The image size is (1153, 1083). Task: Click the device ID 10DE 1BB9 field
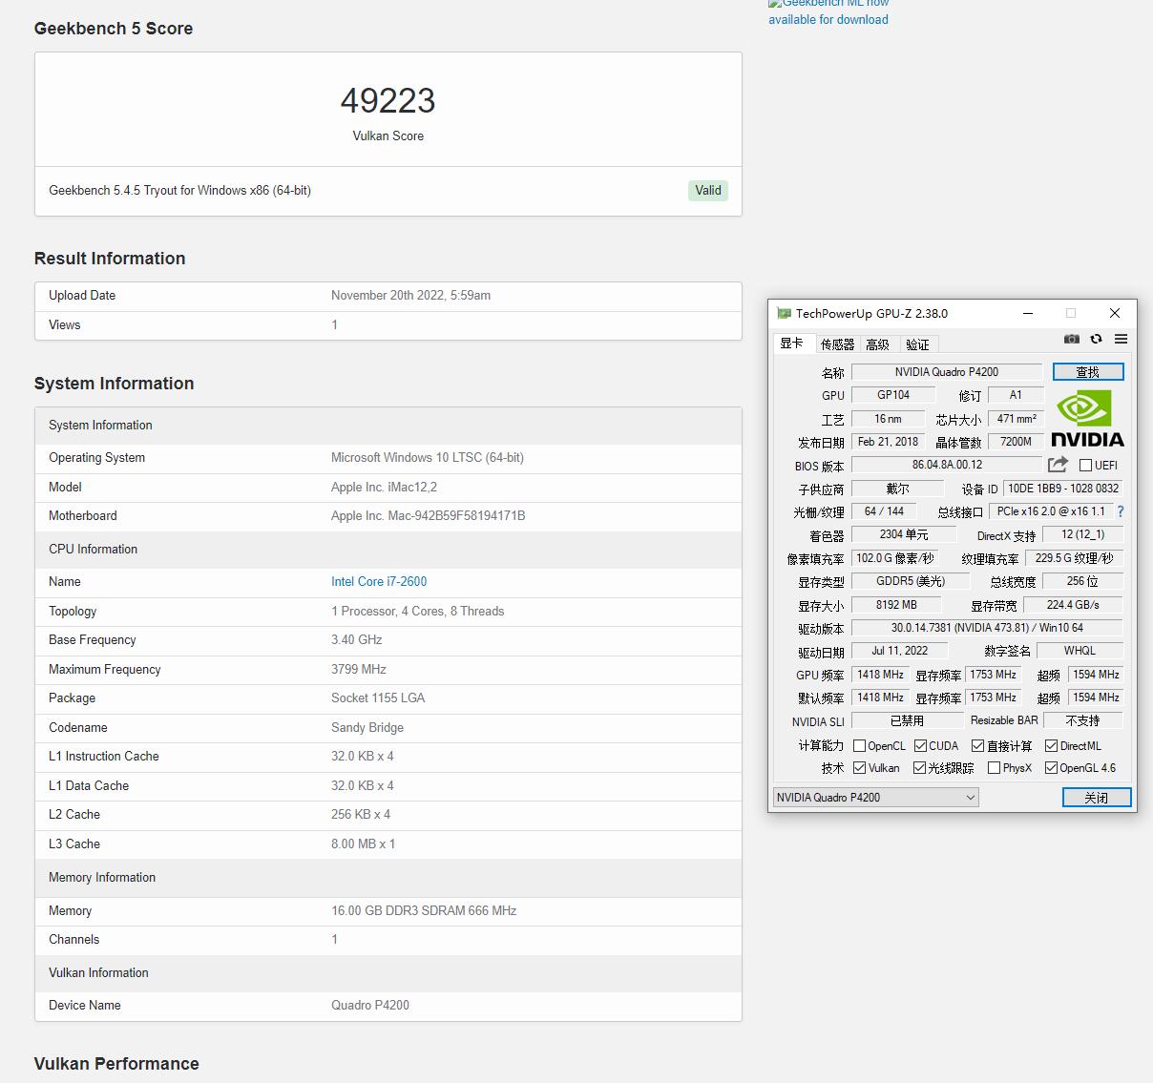pyautogui.click(x=1063, y=489)
